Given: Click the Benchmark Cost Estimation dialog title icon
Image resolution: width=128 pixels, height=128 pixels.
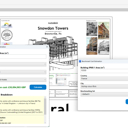Looking at the screenshot, I should pyautogui.click(x=80, y=61).
